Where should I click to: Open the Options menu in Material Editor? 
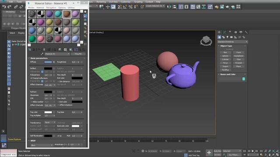62,8
